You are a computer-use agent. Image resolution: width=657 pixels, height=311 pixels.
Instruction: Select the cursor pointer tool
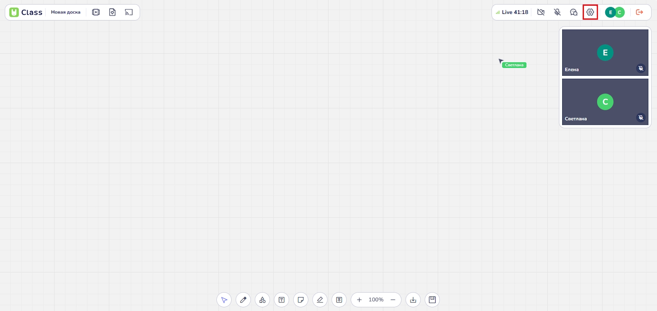click(x=224, y=300)
